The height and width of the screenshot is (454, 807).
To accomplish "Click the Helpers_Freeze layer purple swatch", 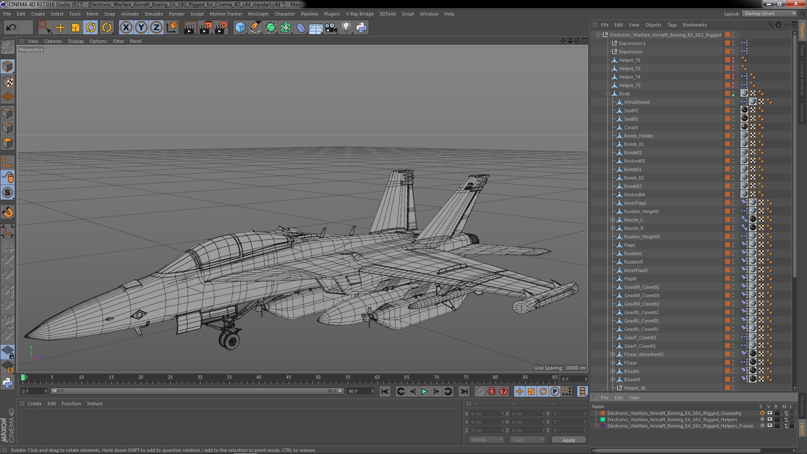I will pyautogui.click(x=603, y=426).
